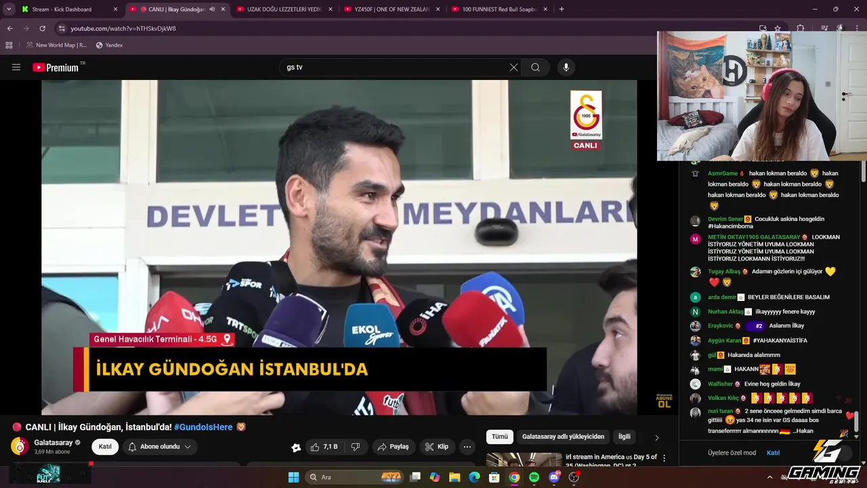
Task: Click Katıl link in members-only chat
Action: coord(773,453)
